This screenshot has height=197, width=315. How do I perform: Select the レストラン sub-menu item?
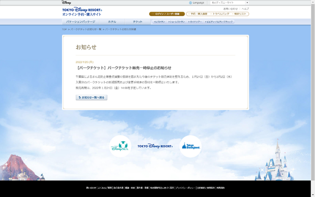click(x=159, y=22)
